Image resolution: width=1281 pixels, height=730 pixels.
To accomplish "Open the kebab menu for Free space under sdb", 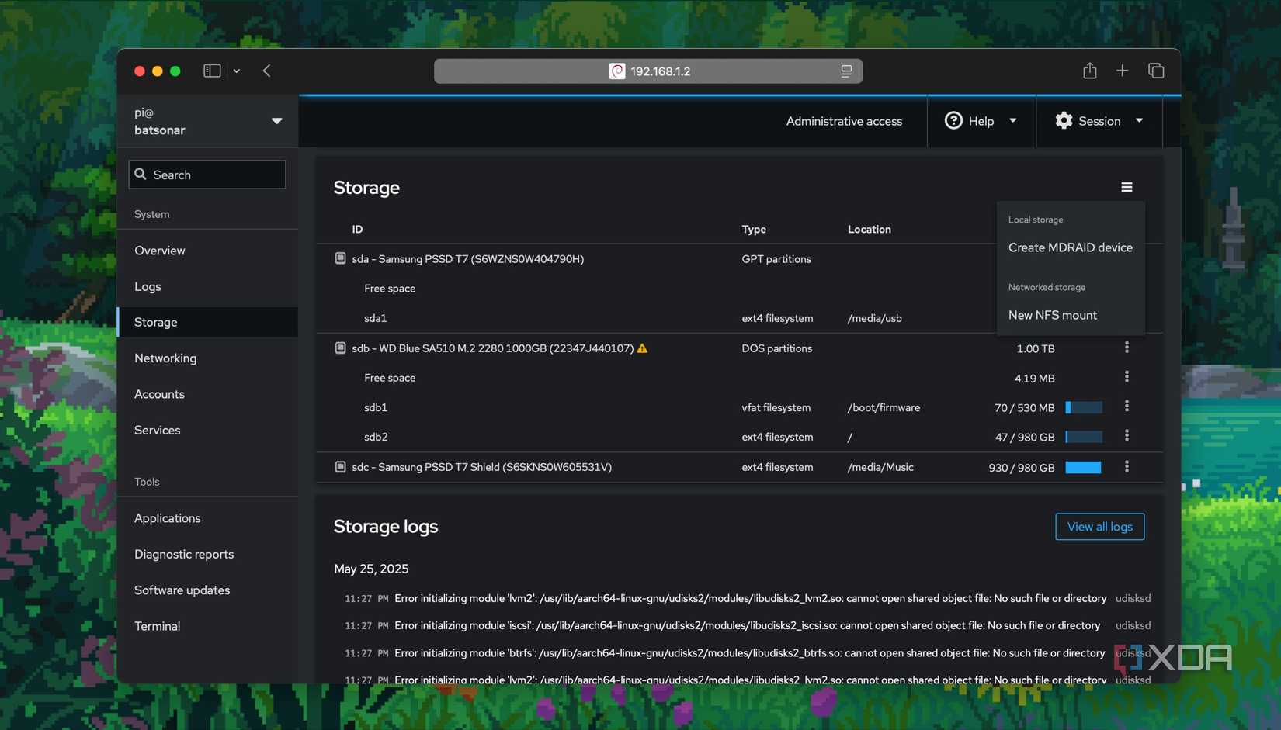I will (1127, 377).
